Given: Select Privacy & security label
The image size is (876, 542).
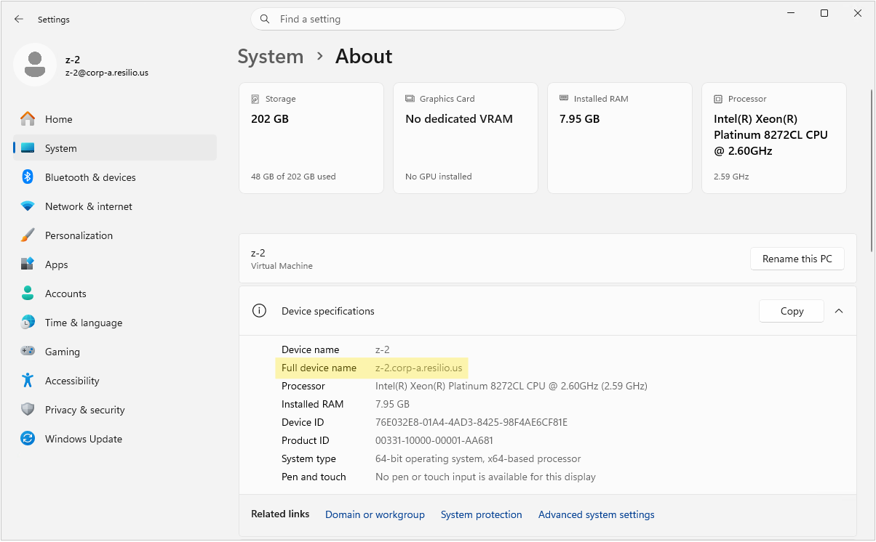Looking at the screenshot, I should (85, 410).
